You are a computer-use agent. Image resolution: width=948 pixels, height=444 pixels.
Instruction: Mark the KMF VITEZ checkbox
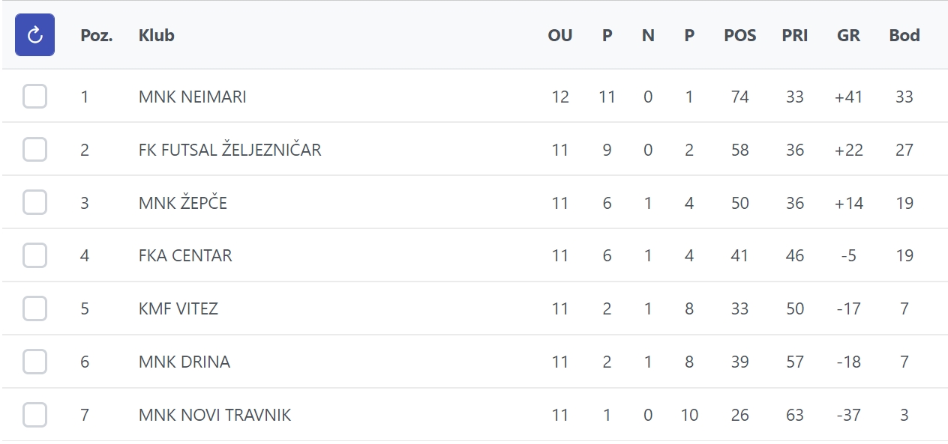pyautogui.click(x=34, y=308)
